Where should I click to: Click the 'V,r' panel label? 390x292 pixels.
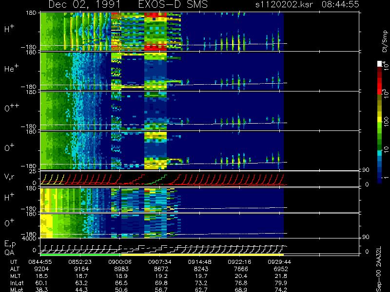coord(10,177)
